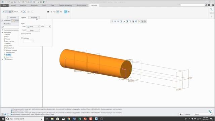This screenshot has width=215, height=121.
Task: Accept the extrude with green checkmark
Action: [x=66, y=12]
